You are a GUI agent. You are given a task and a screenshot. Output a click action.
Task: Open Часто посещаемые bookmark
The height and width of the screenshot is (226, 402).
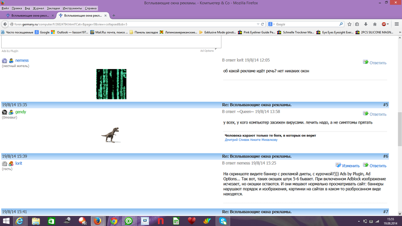pyautogui.click(x=17, y=32)
